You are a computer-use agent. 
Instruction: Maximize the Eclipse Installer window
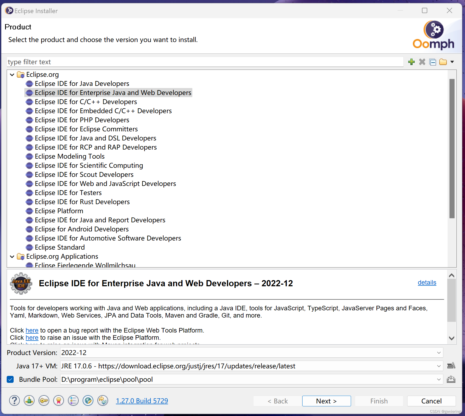click(x=425, y=10)
